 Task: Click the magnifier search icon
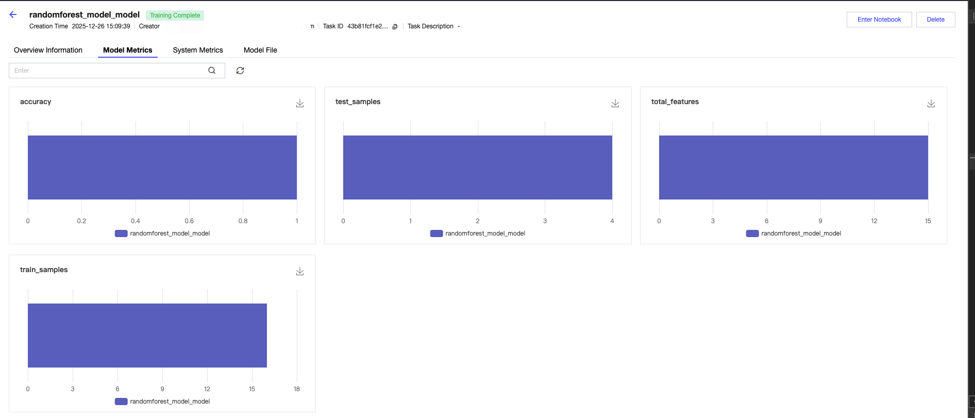click(x=212, y=71)
